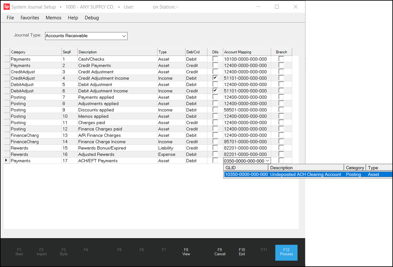
Task: Check Dtls box for Finance Charge Income
Action: pos(215,142)
